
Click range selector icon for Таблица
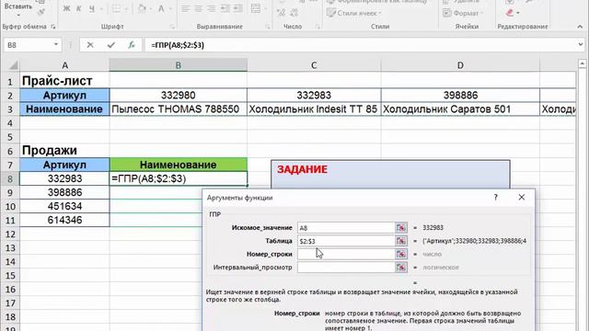pos(401,241)
